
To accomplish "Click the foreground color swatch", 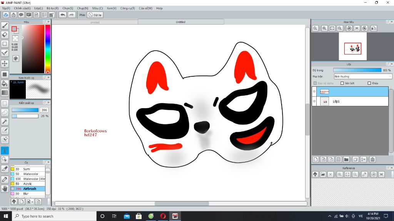I will coord(14,29).
